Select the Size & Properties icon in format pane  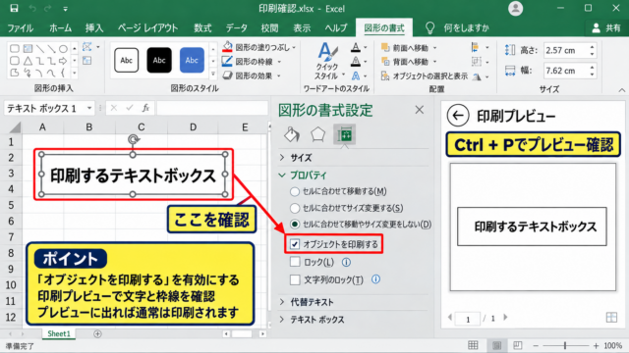[344, 135]
